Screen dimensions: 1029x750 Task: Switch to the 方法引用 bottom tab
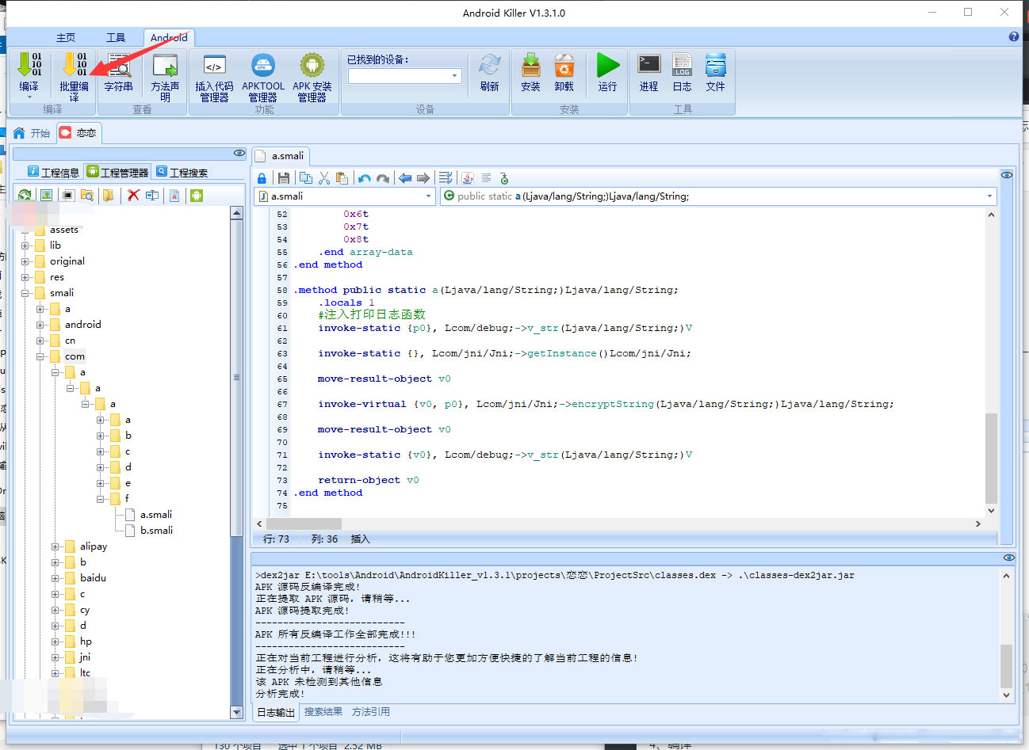pos(371,712)
